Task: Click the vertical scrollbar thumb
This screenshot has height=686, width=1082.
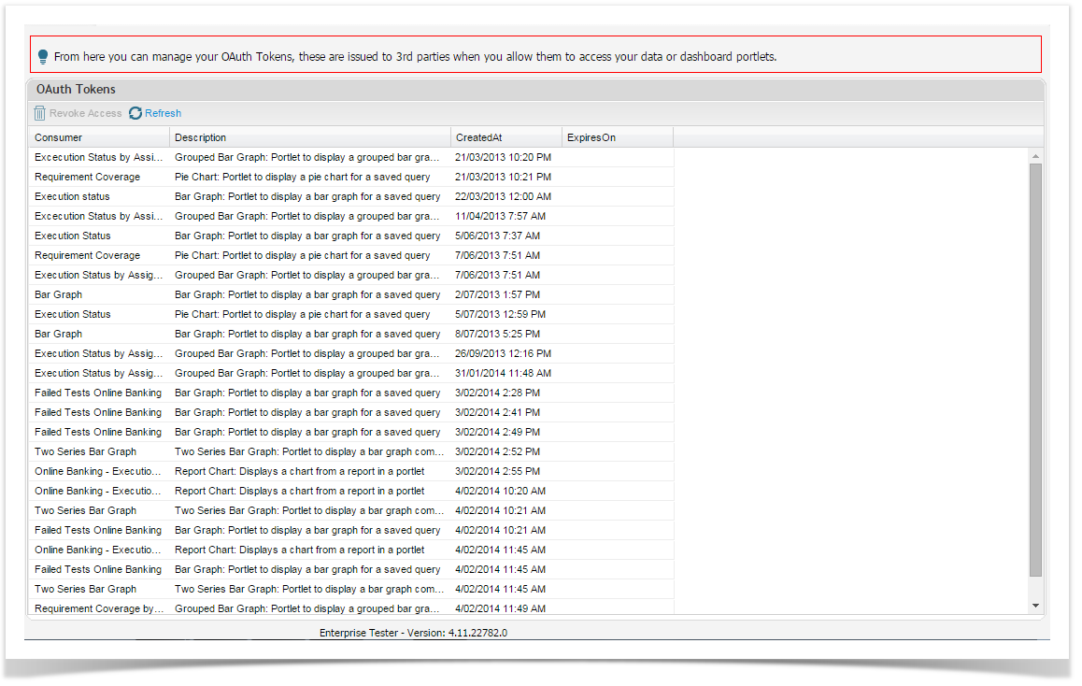Action: [x=1035, y=369]
